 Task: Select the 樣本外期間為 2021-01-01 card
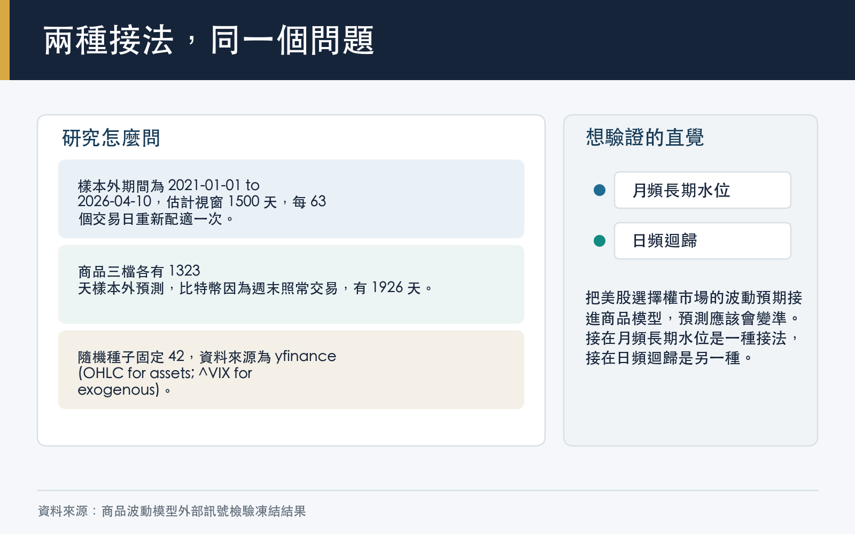pyautogui.click(x=291, y=199)
